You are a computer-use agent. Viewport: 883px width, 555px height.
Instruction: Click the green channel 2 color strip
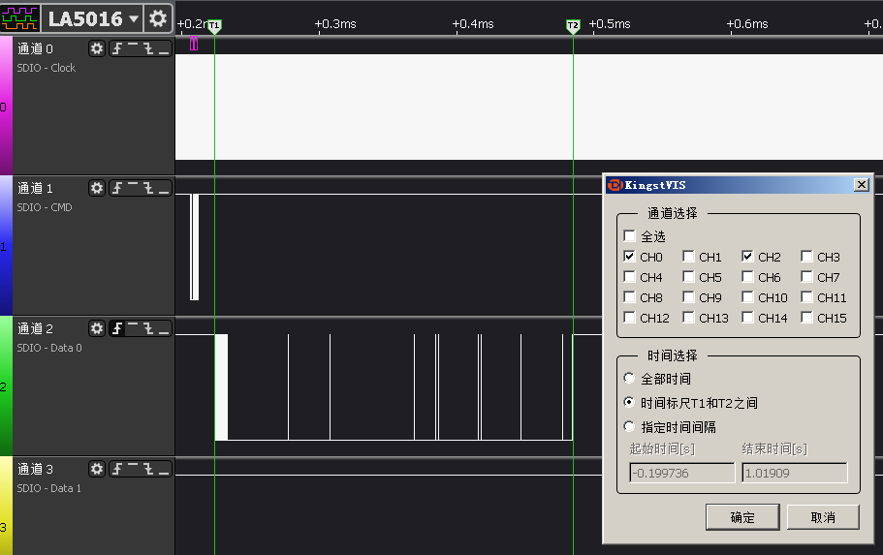tap(6, 386)
